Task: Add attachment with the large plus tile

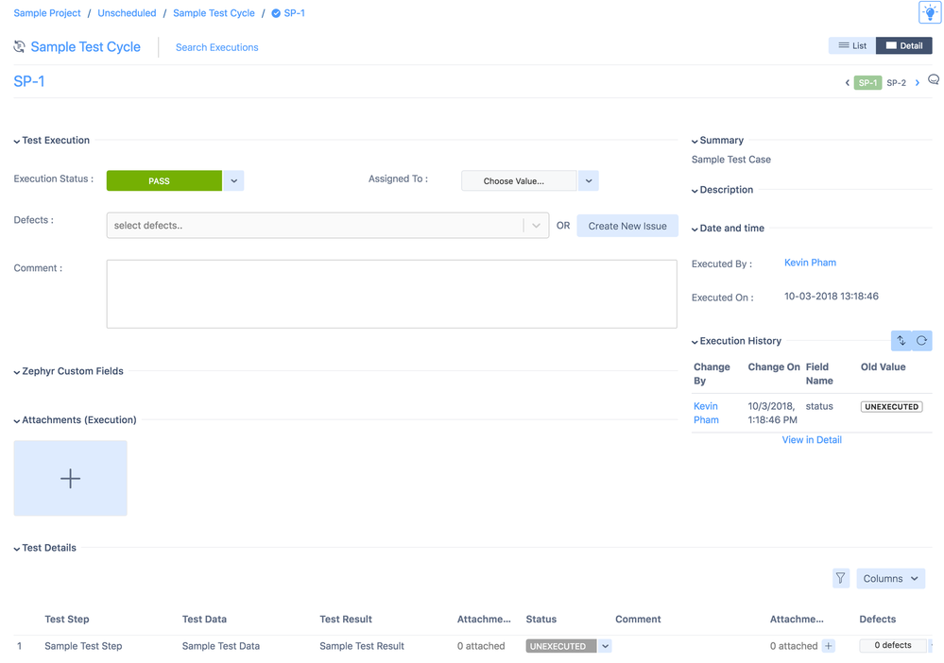Action: pos(71,478)
